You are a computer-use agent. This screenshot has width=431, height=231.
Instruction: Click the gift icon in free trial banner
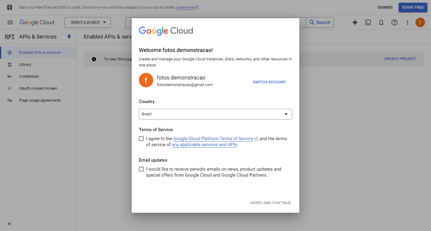(10, 7)
